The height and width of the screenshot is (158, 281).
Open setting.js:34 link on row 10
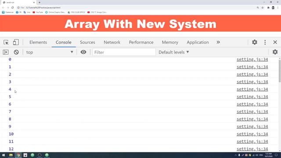[x=252, y=134]
